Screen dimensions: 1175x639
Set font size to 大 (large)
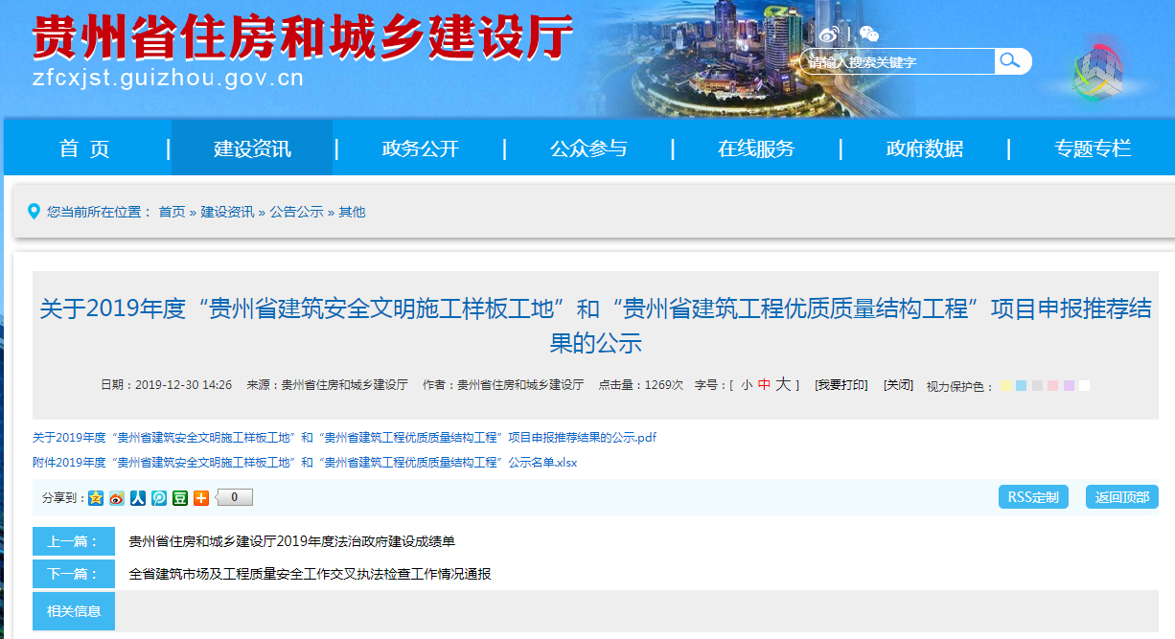coord(783,384)
